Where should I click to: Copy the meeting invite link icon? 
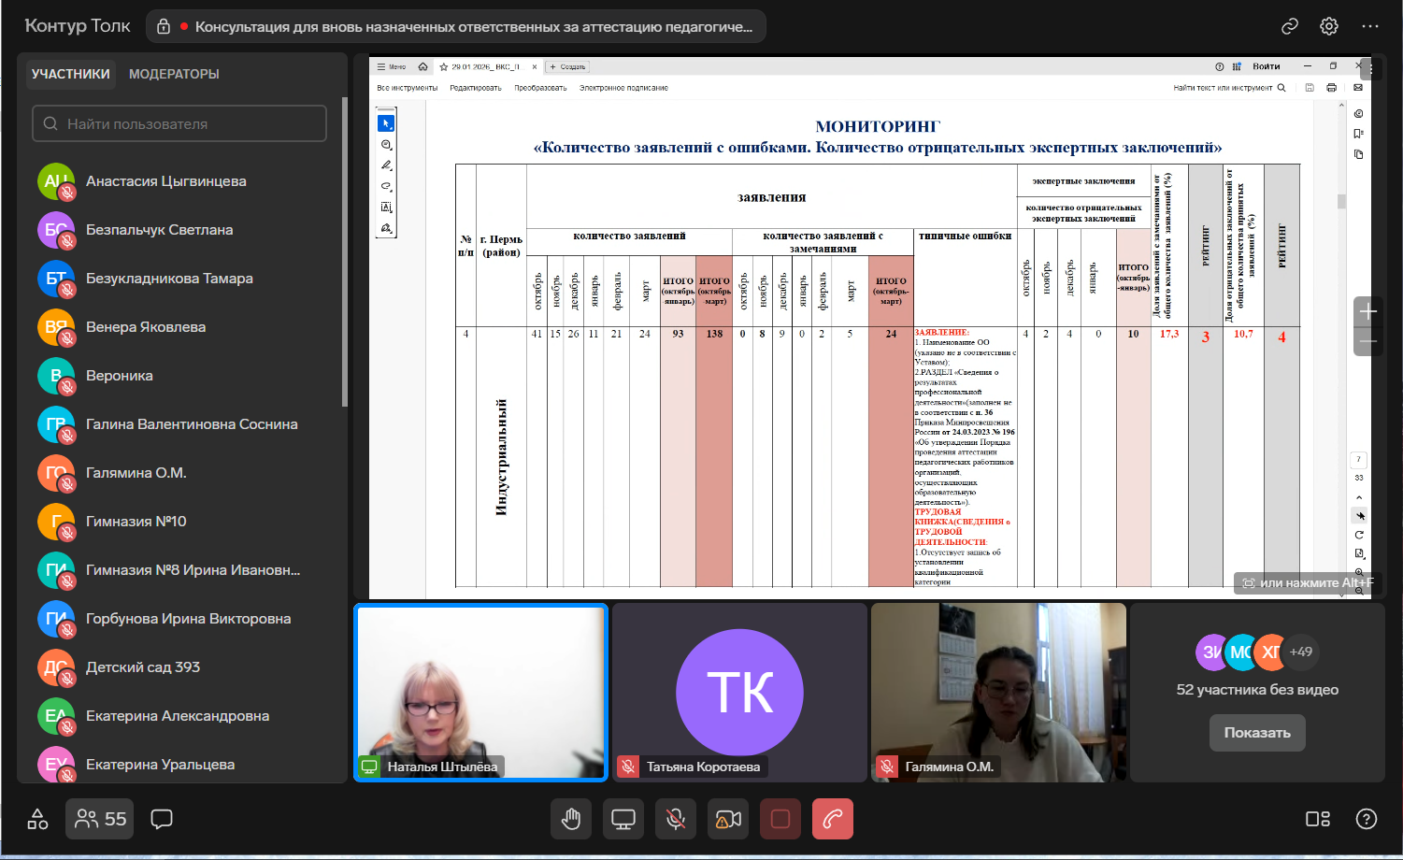1290,26
